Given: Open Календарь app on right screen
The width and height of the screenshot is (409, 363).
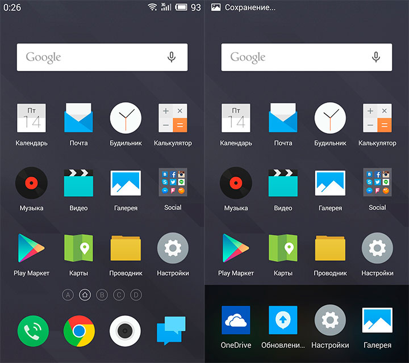Looking at the screenshot, I should point(236,118).
